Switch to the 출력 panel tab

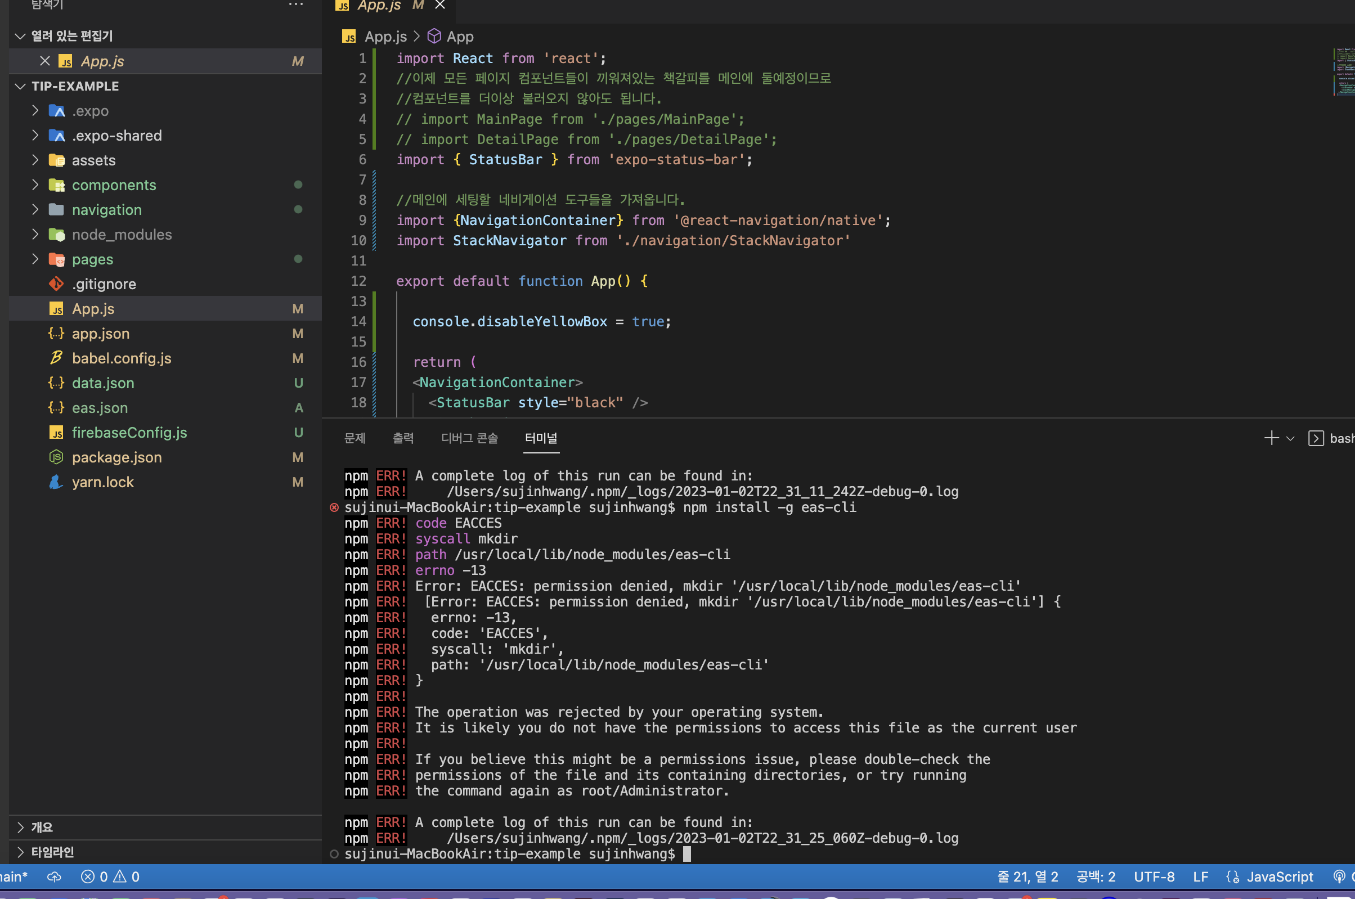403,438
